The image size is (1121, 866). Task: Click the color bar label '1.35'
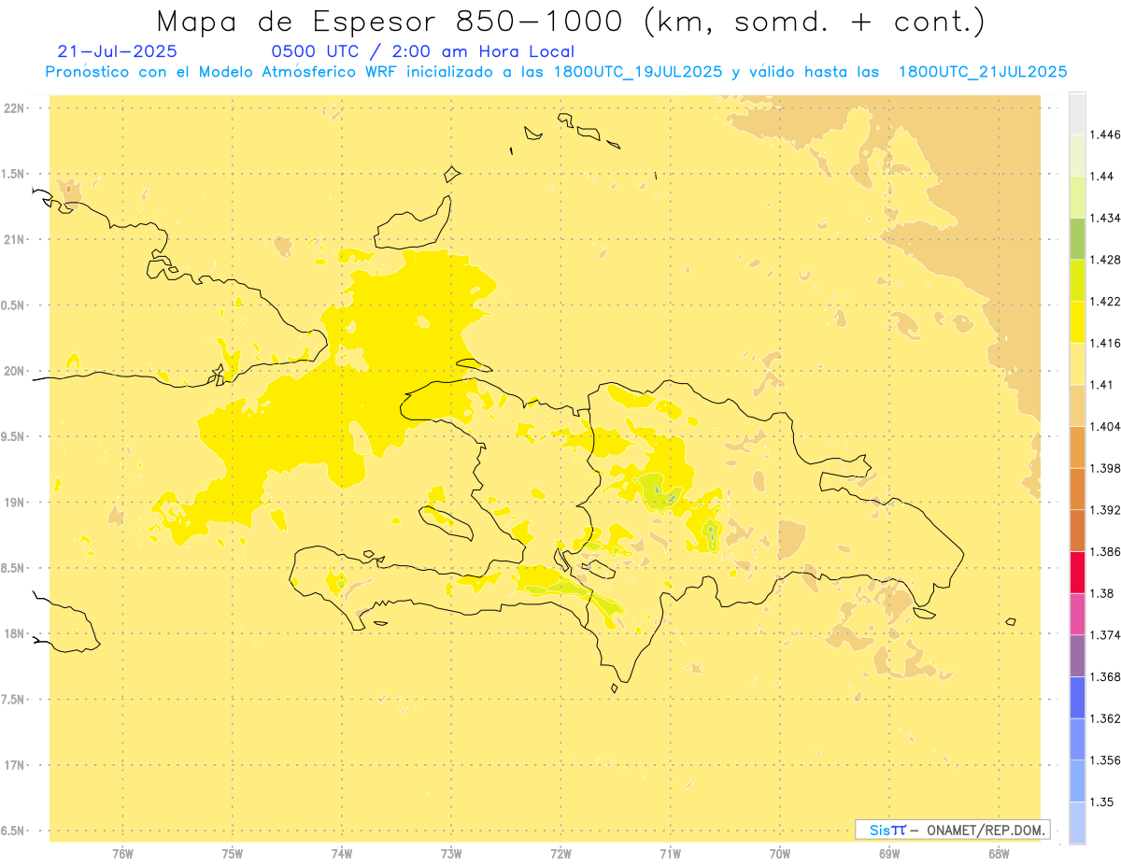coord(1101,802)
